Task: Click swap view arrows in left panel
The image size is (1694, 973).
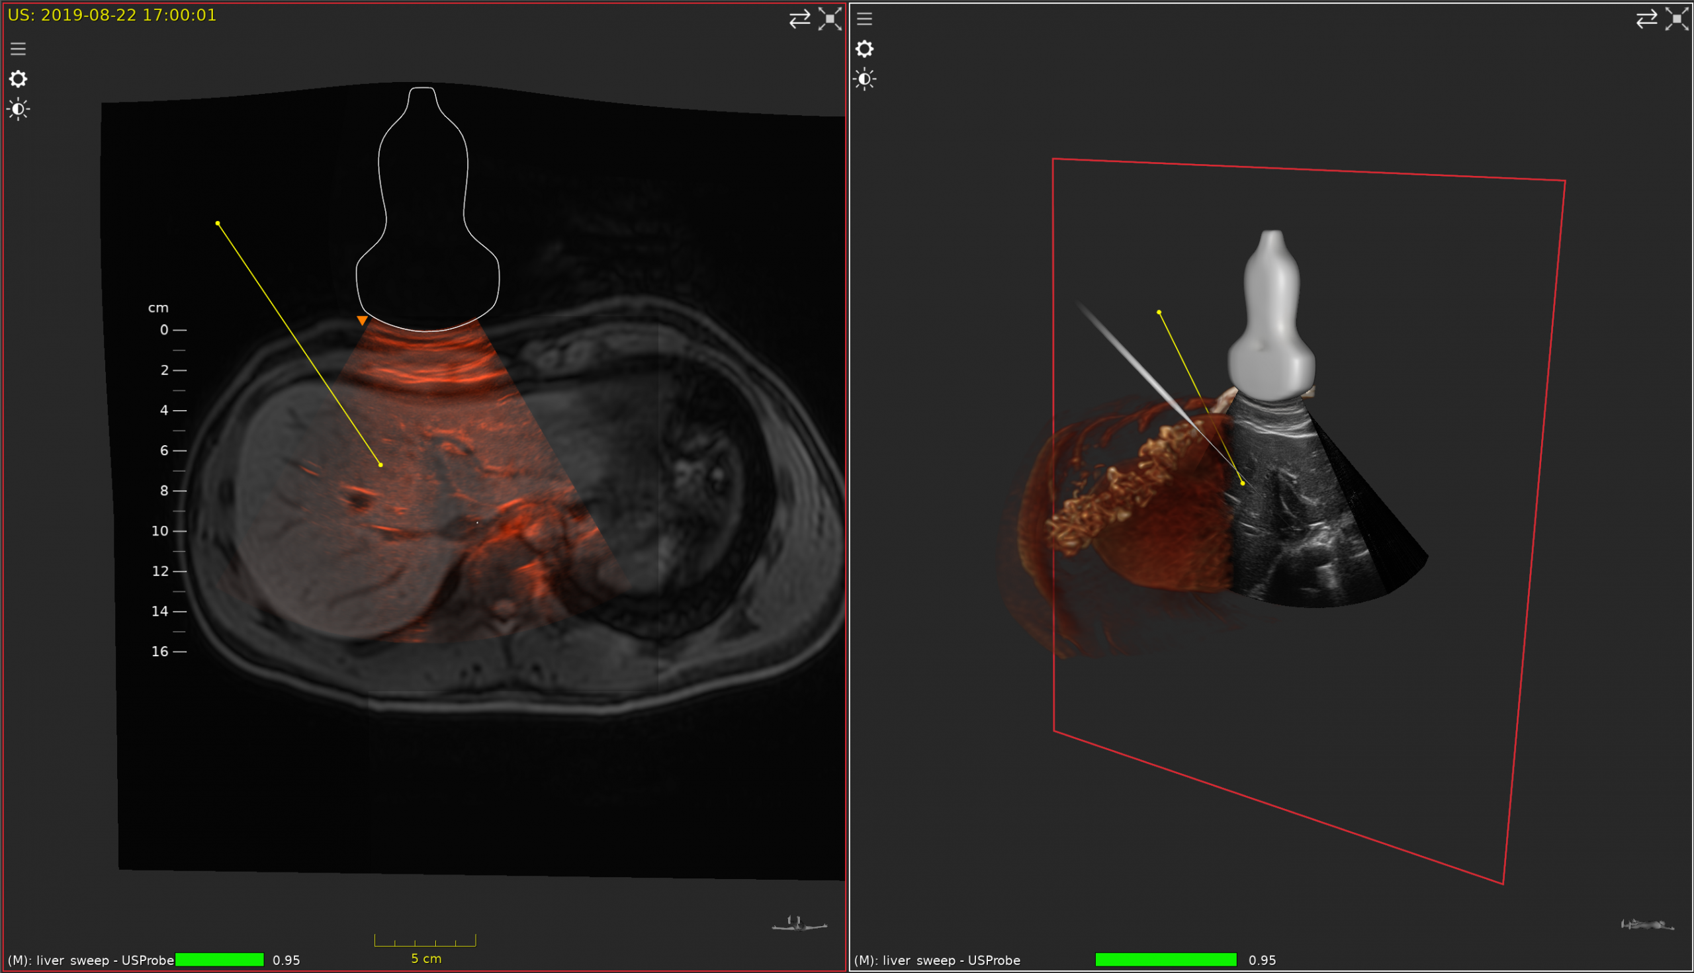Action: 799,19
